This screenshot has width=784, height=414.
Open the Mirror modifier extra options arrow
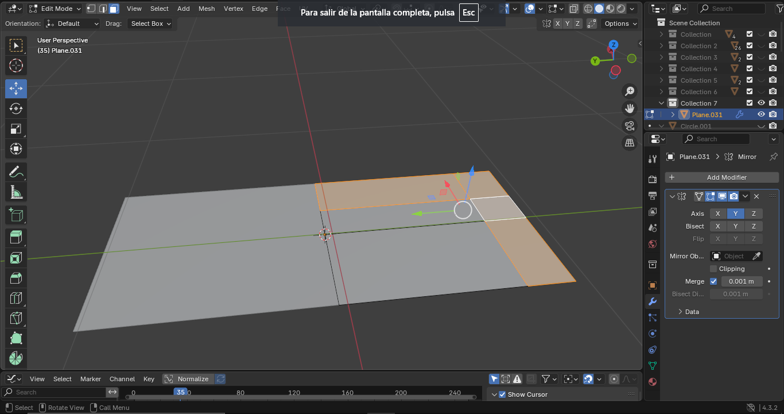point(745,196)
